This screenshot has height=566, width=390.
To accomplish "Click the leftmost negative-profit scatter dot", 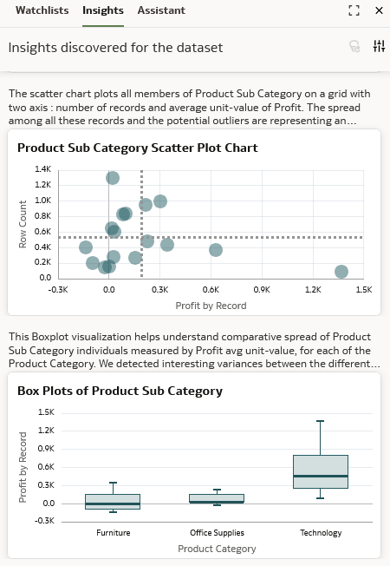I will click(x=86, y=247).
